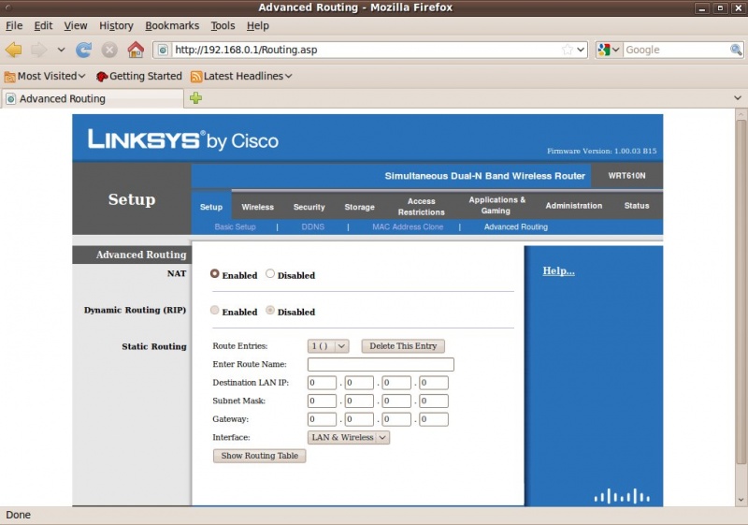Open the Most Visited bookmarks folder
748x525 pixels.
45,77
